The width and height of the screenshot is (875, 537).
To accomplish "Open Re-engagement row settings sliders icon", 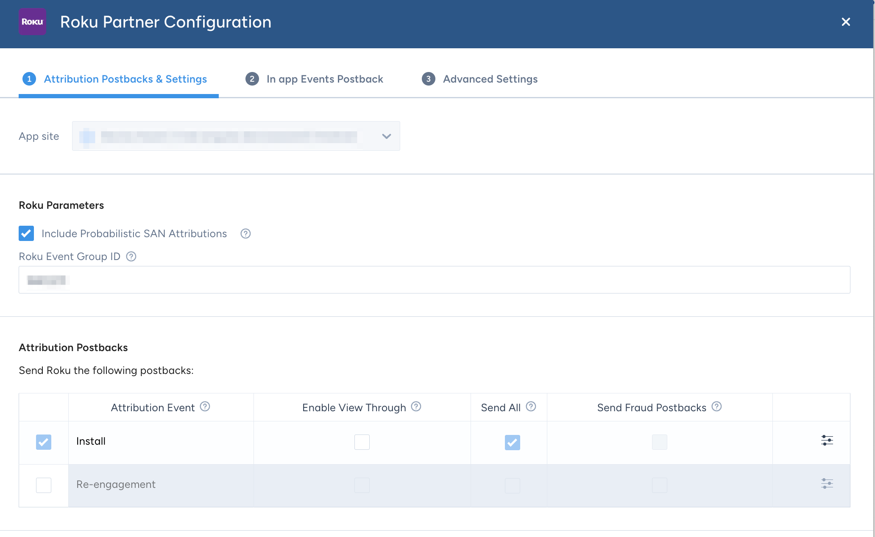I will point(827,484).
